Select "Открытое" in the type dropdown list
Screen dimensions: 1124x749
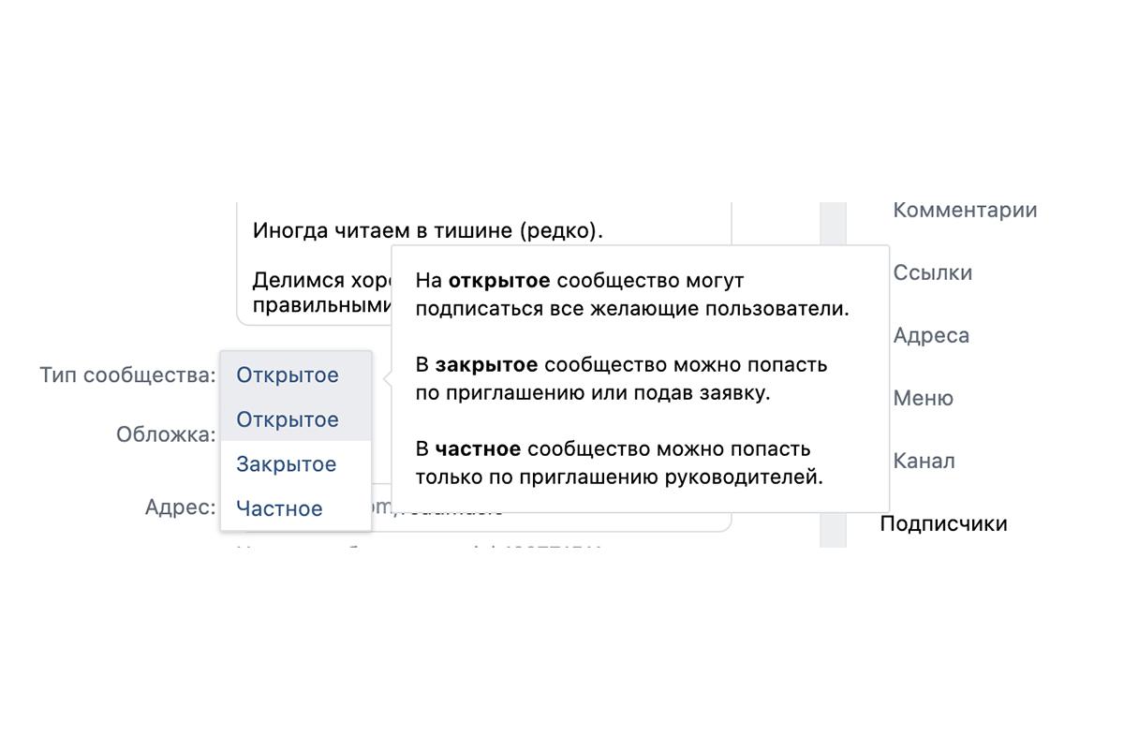(x=289, y=419)
